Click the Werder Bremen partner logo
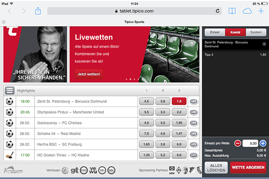The image size is (269, 179). pyautogui.click(x=179, y=170)
